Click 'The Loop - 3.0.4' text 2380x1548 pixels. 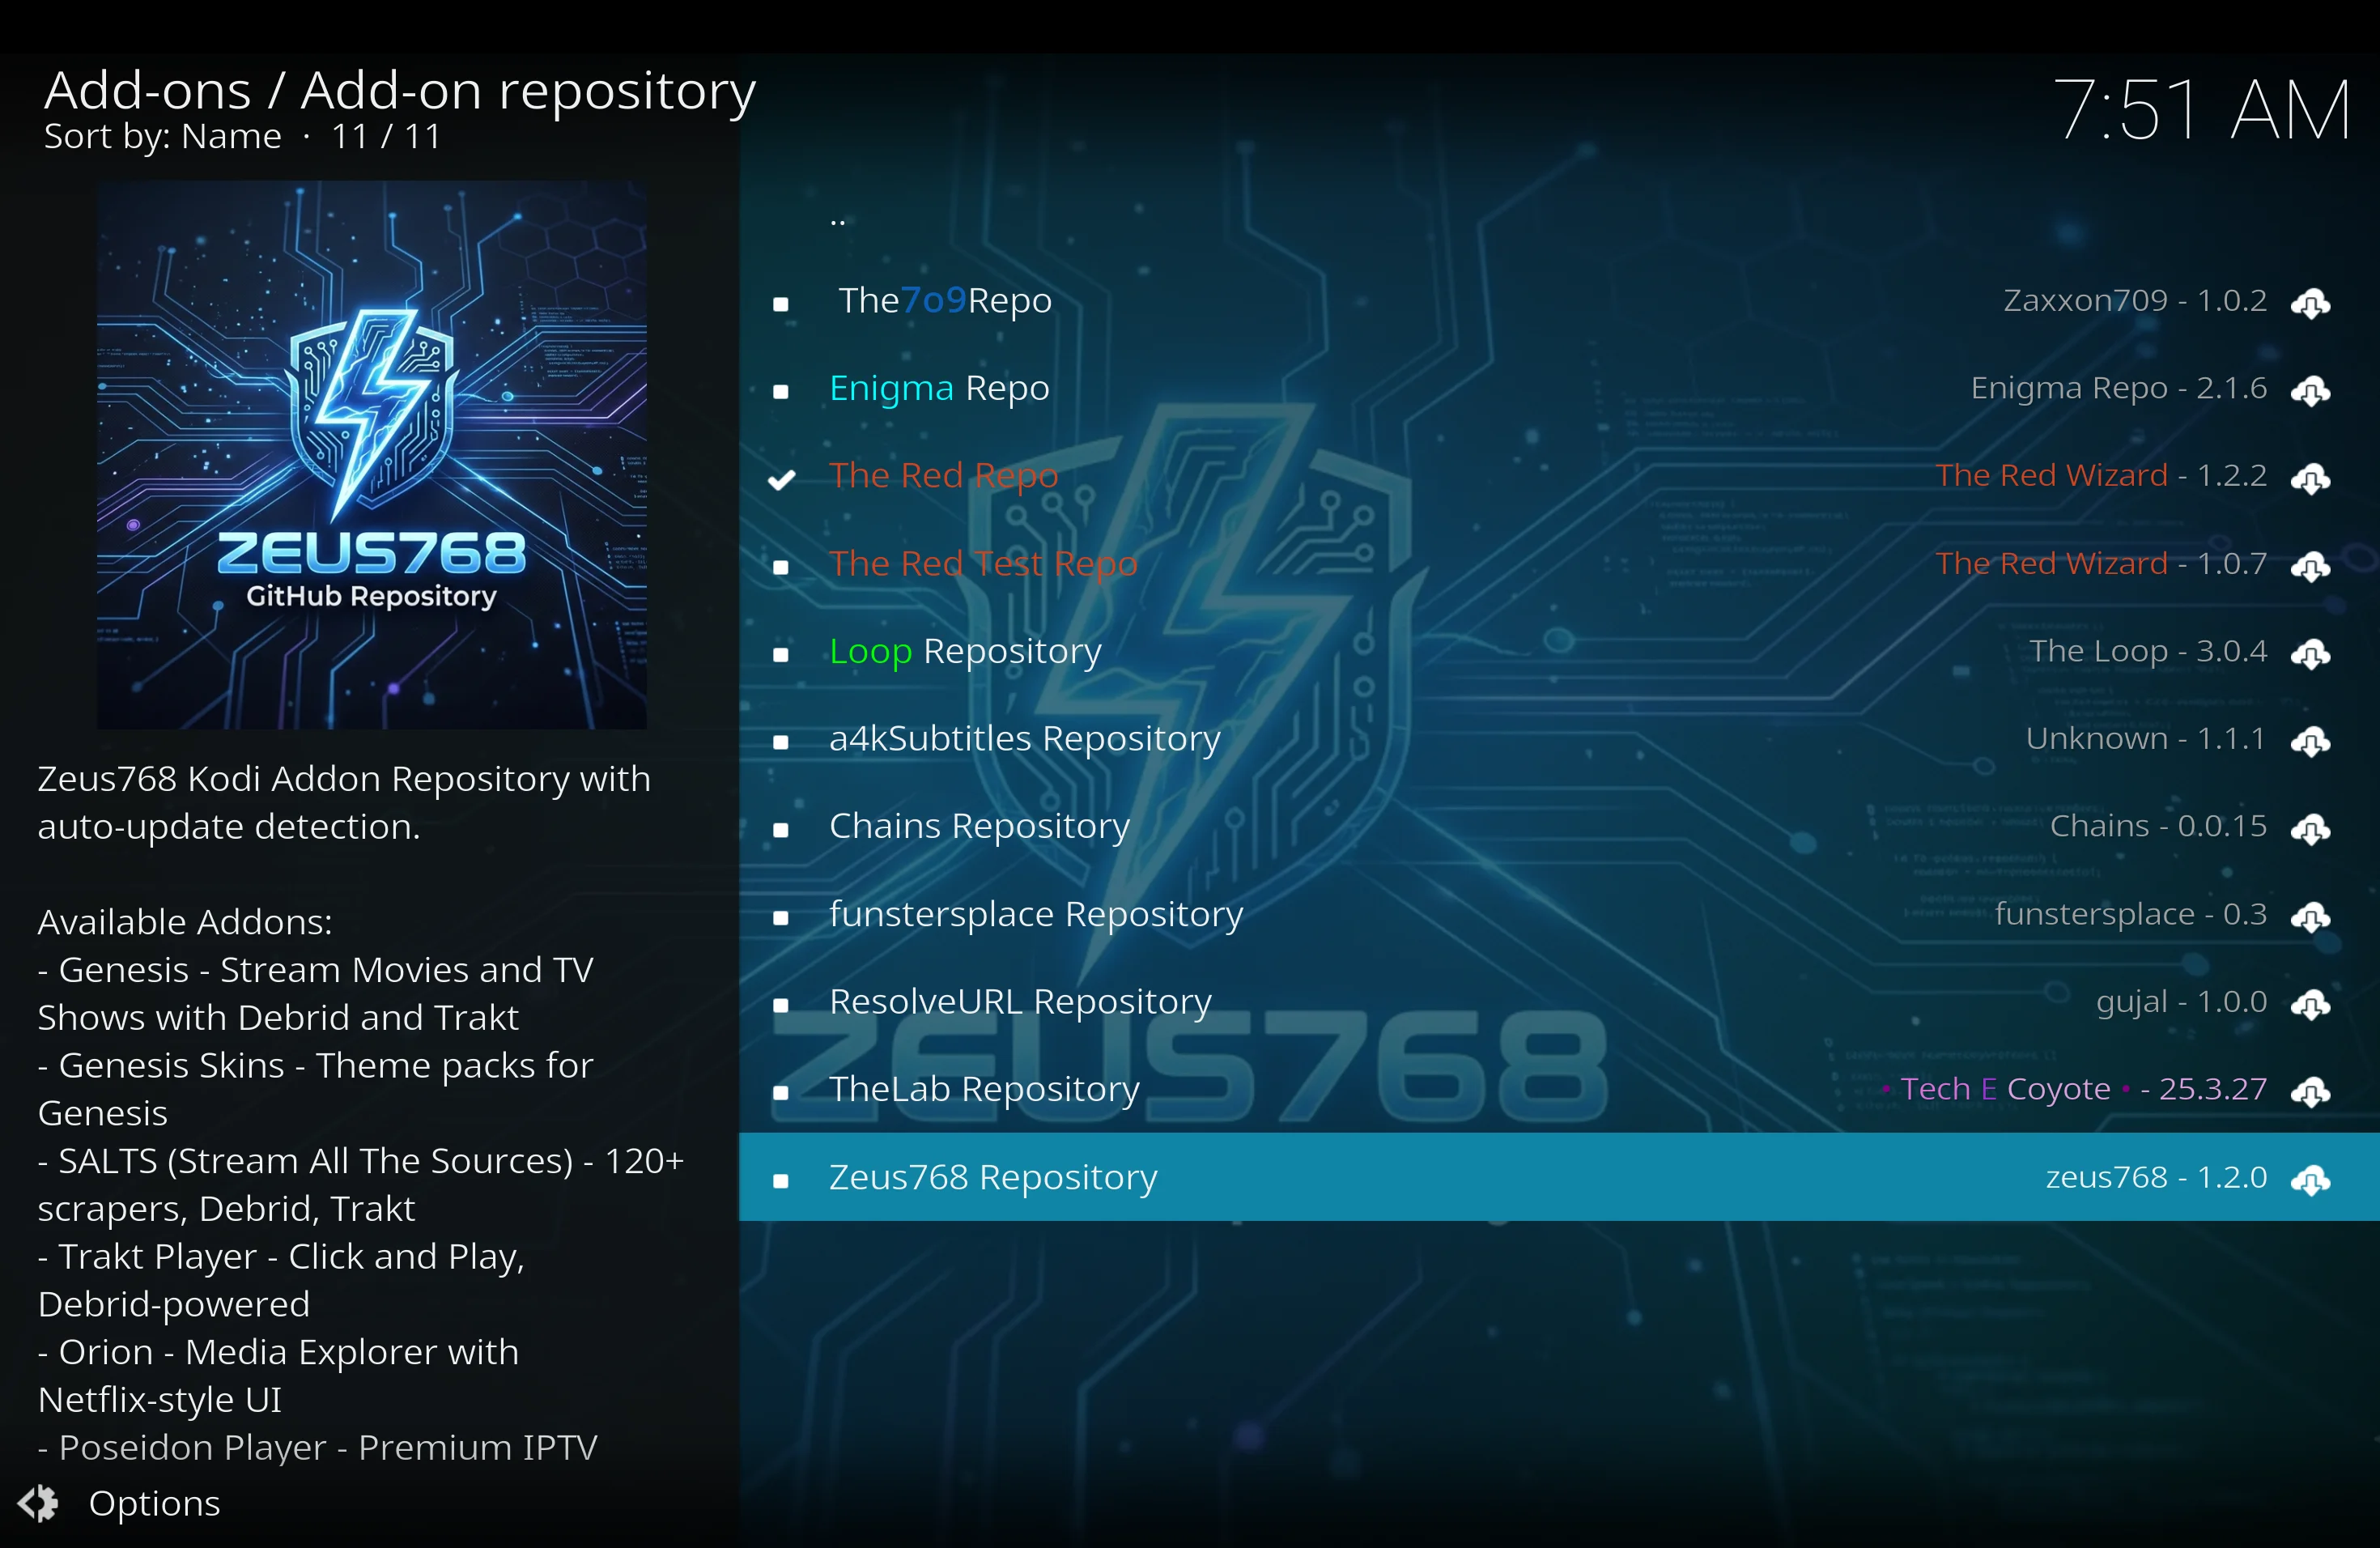click(x=2148, y=651)
